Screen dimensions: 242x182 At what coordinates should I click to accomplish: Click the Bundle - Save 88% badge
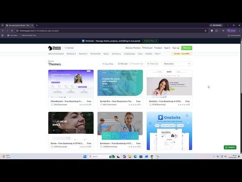click(x=182, y=54)
